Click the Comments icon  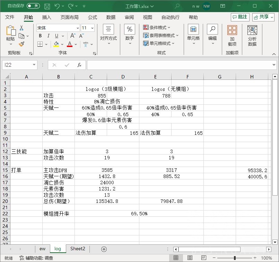240,17
